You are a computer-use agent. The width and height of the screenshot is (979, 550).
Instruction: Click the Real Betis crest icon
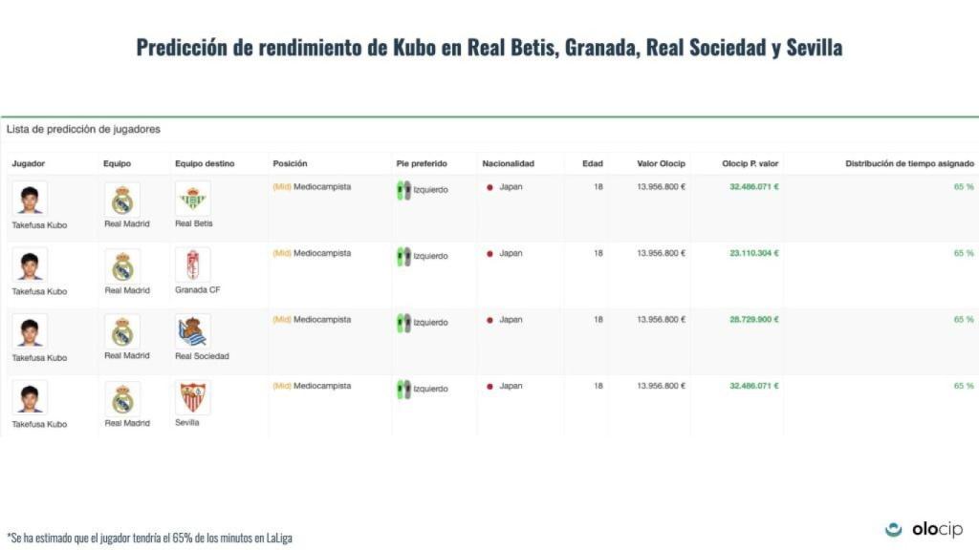[192, 199]
